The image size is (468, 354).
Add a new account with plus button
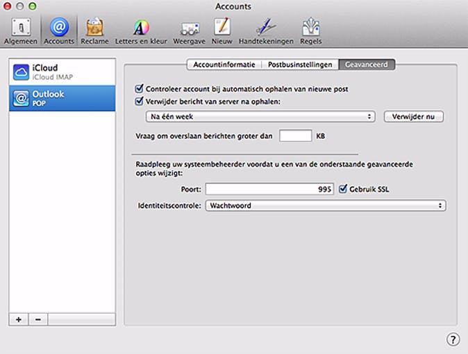[19, 319]
